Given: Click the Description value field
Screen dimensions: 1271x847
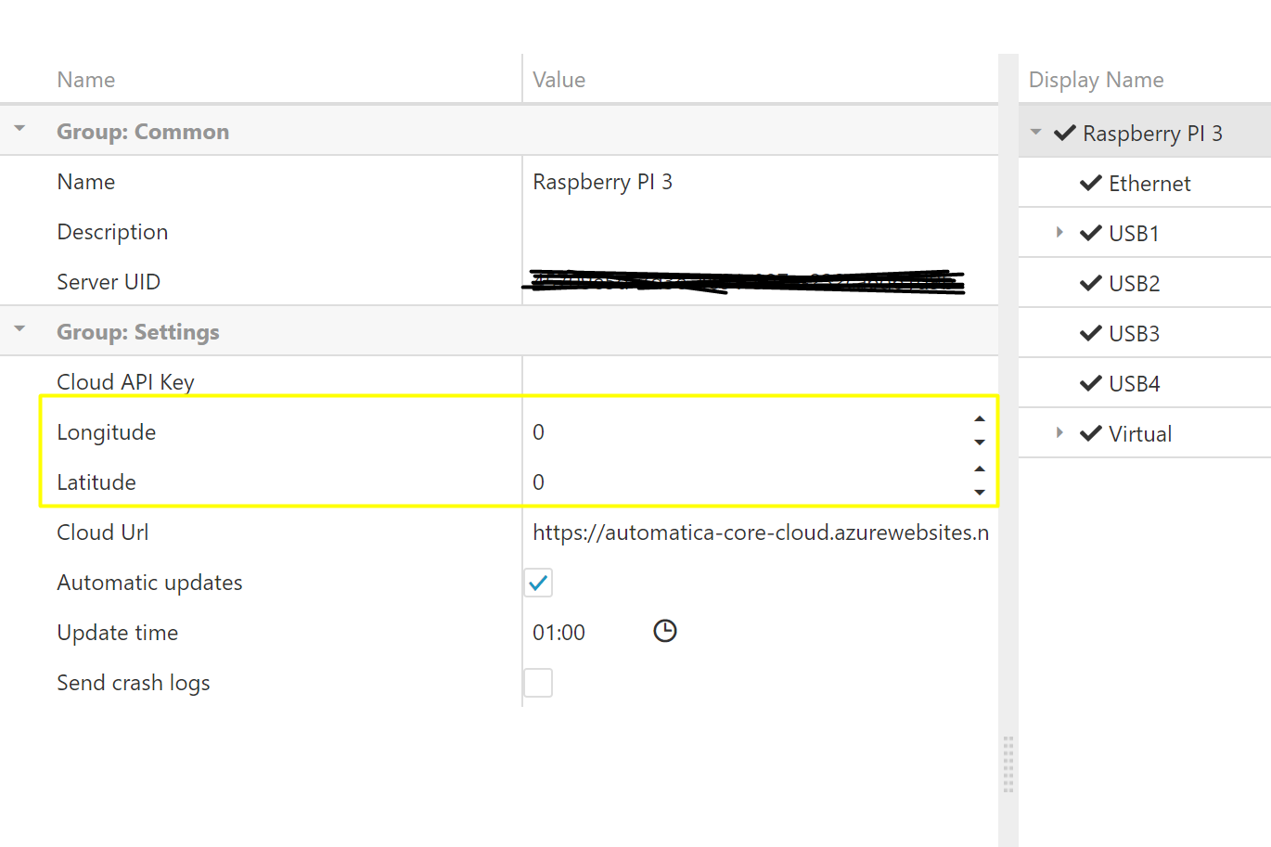Looking at the screenshot, I should tap(761, 232).
